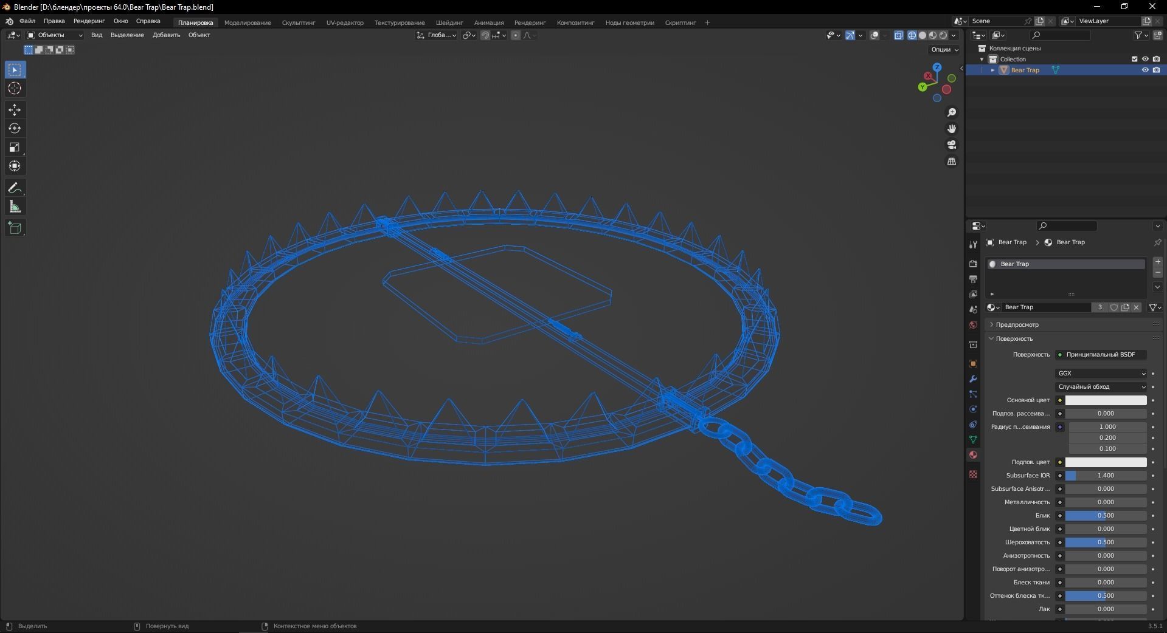Activate the Scale tool

pyautogui.click(x=15, y=147)
